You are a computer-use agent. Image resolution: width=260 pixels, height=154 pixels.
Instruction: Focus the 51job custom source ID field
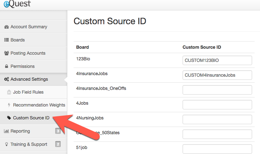point(217,149)
